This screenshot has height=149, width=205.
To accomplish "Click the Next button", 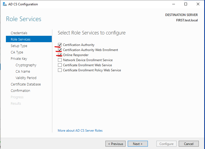I will click(x=138, y=144).
